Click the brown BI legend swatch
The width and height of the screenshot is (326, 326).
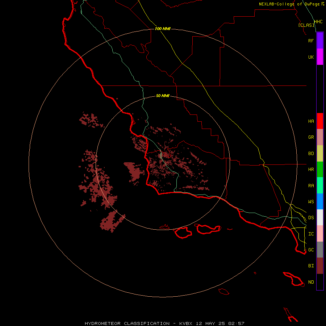[x=320, y=266]
